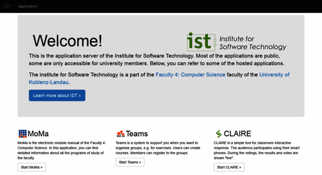Viewport: 322px width, 175px height.
Task: Click the Welcome! headline
Action: [x=68, y=41]
